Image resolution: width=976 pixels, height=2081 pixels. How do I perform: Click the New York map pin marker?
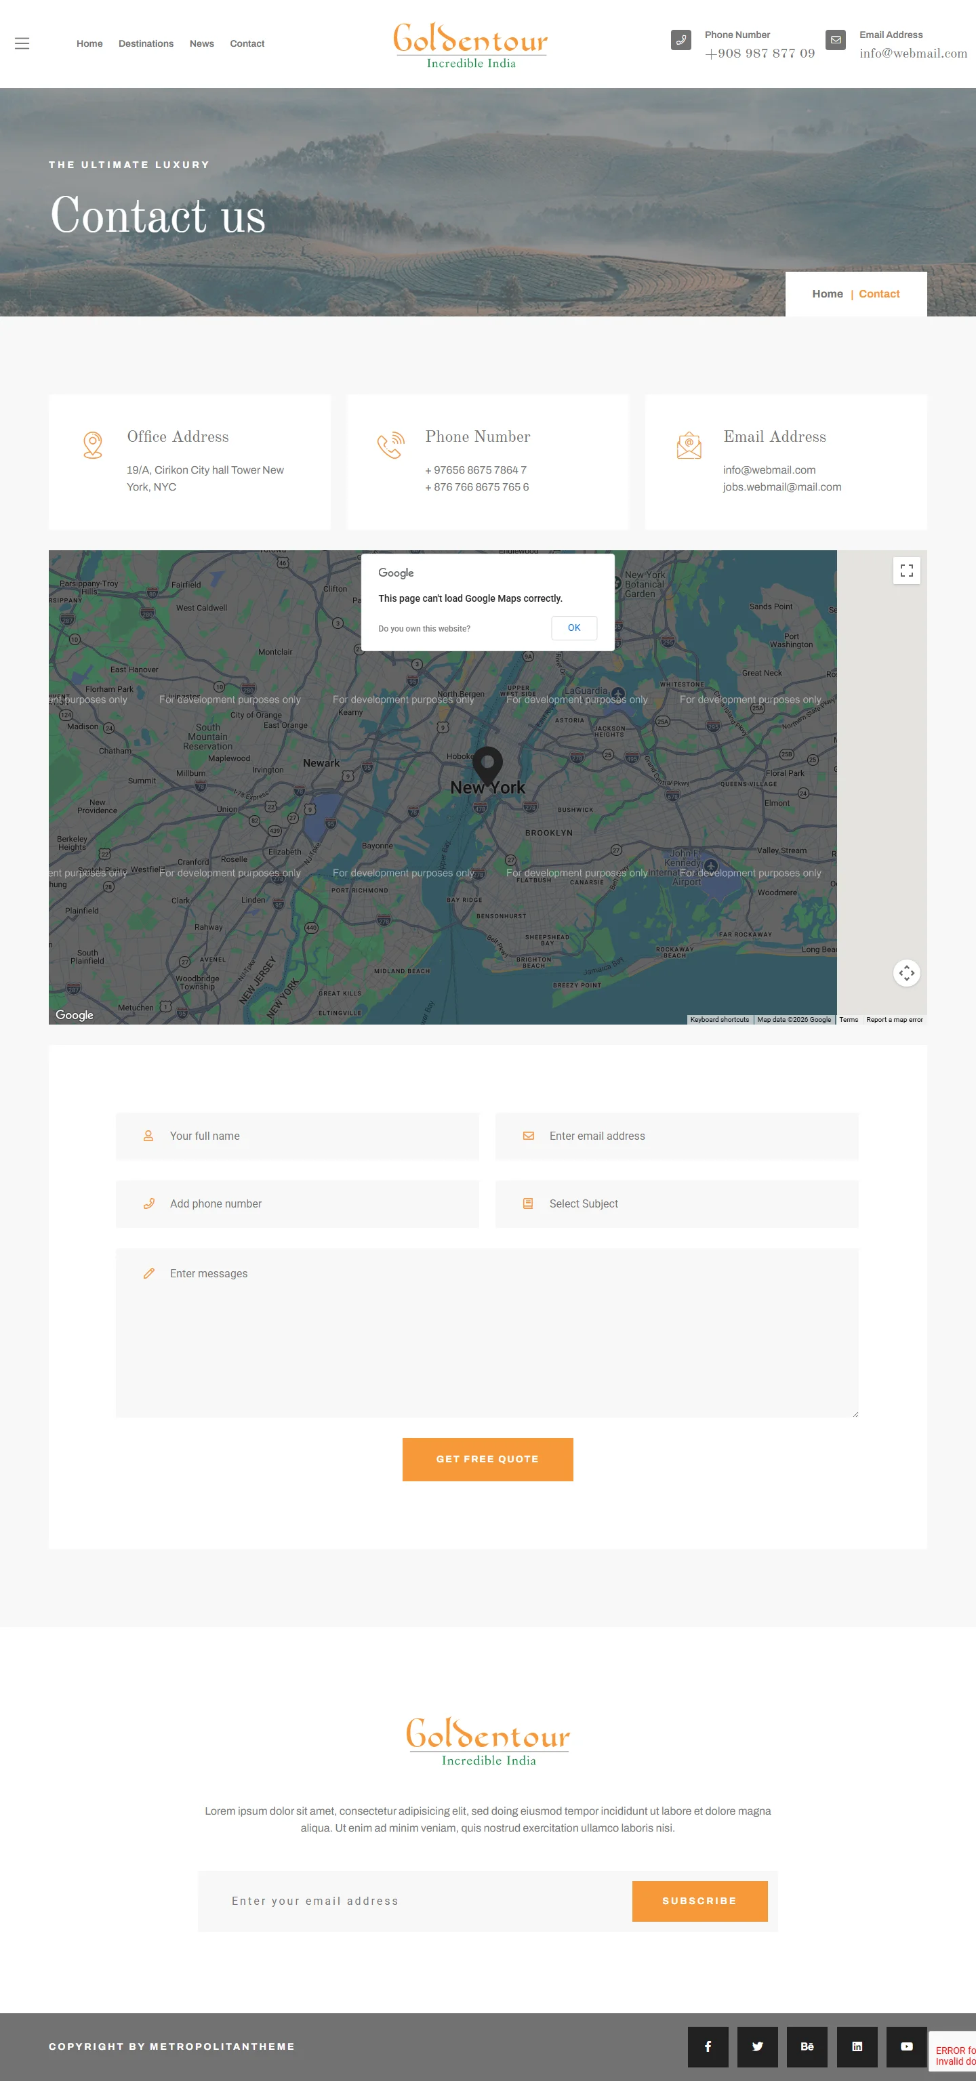coord(487,762)
